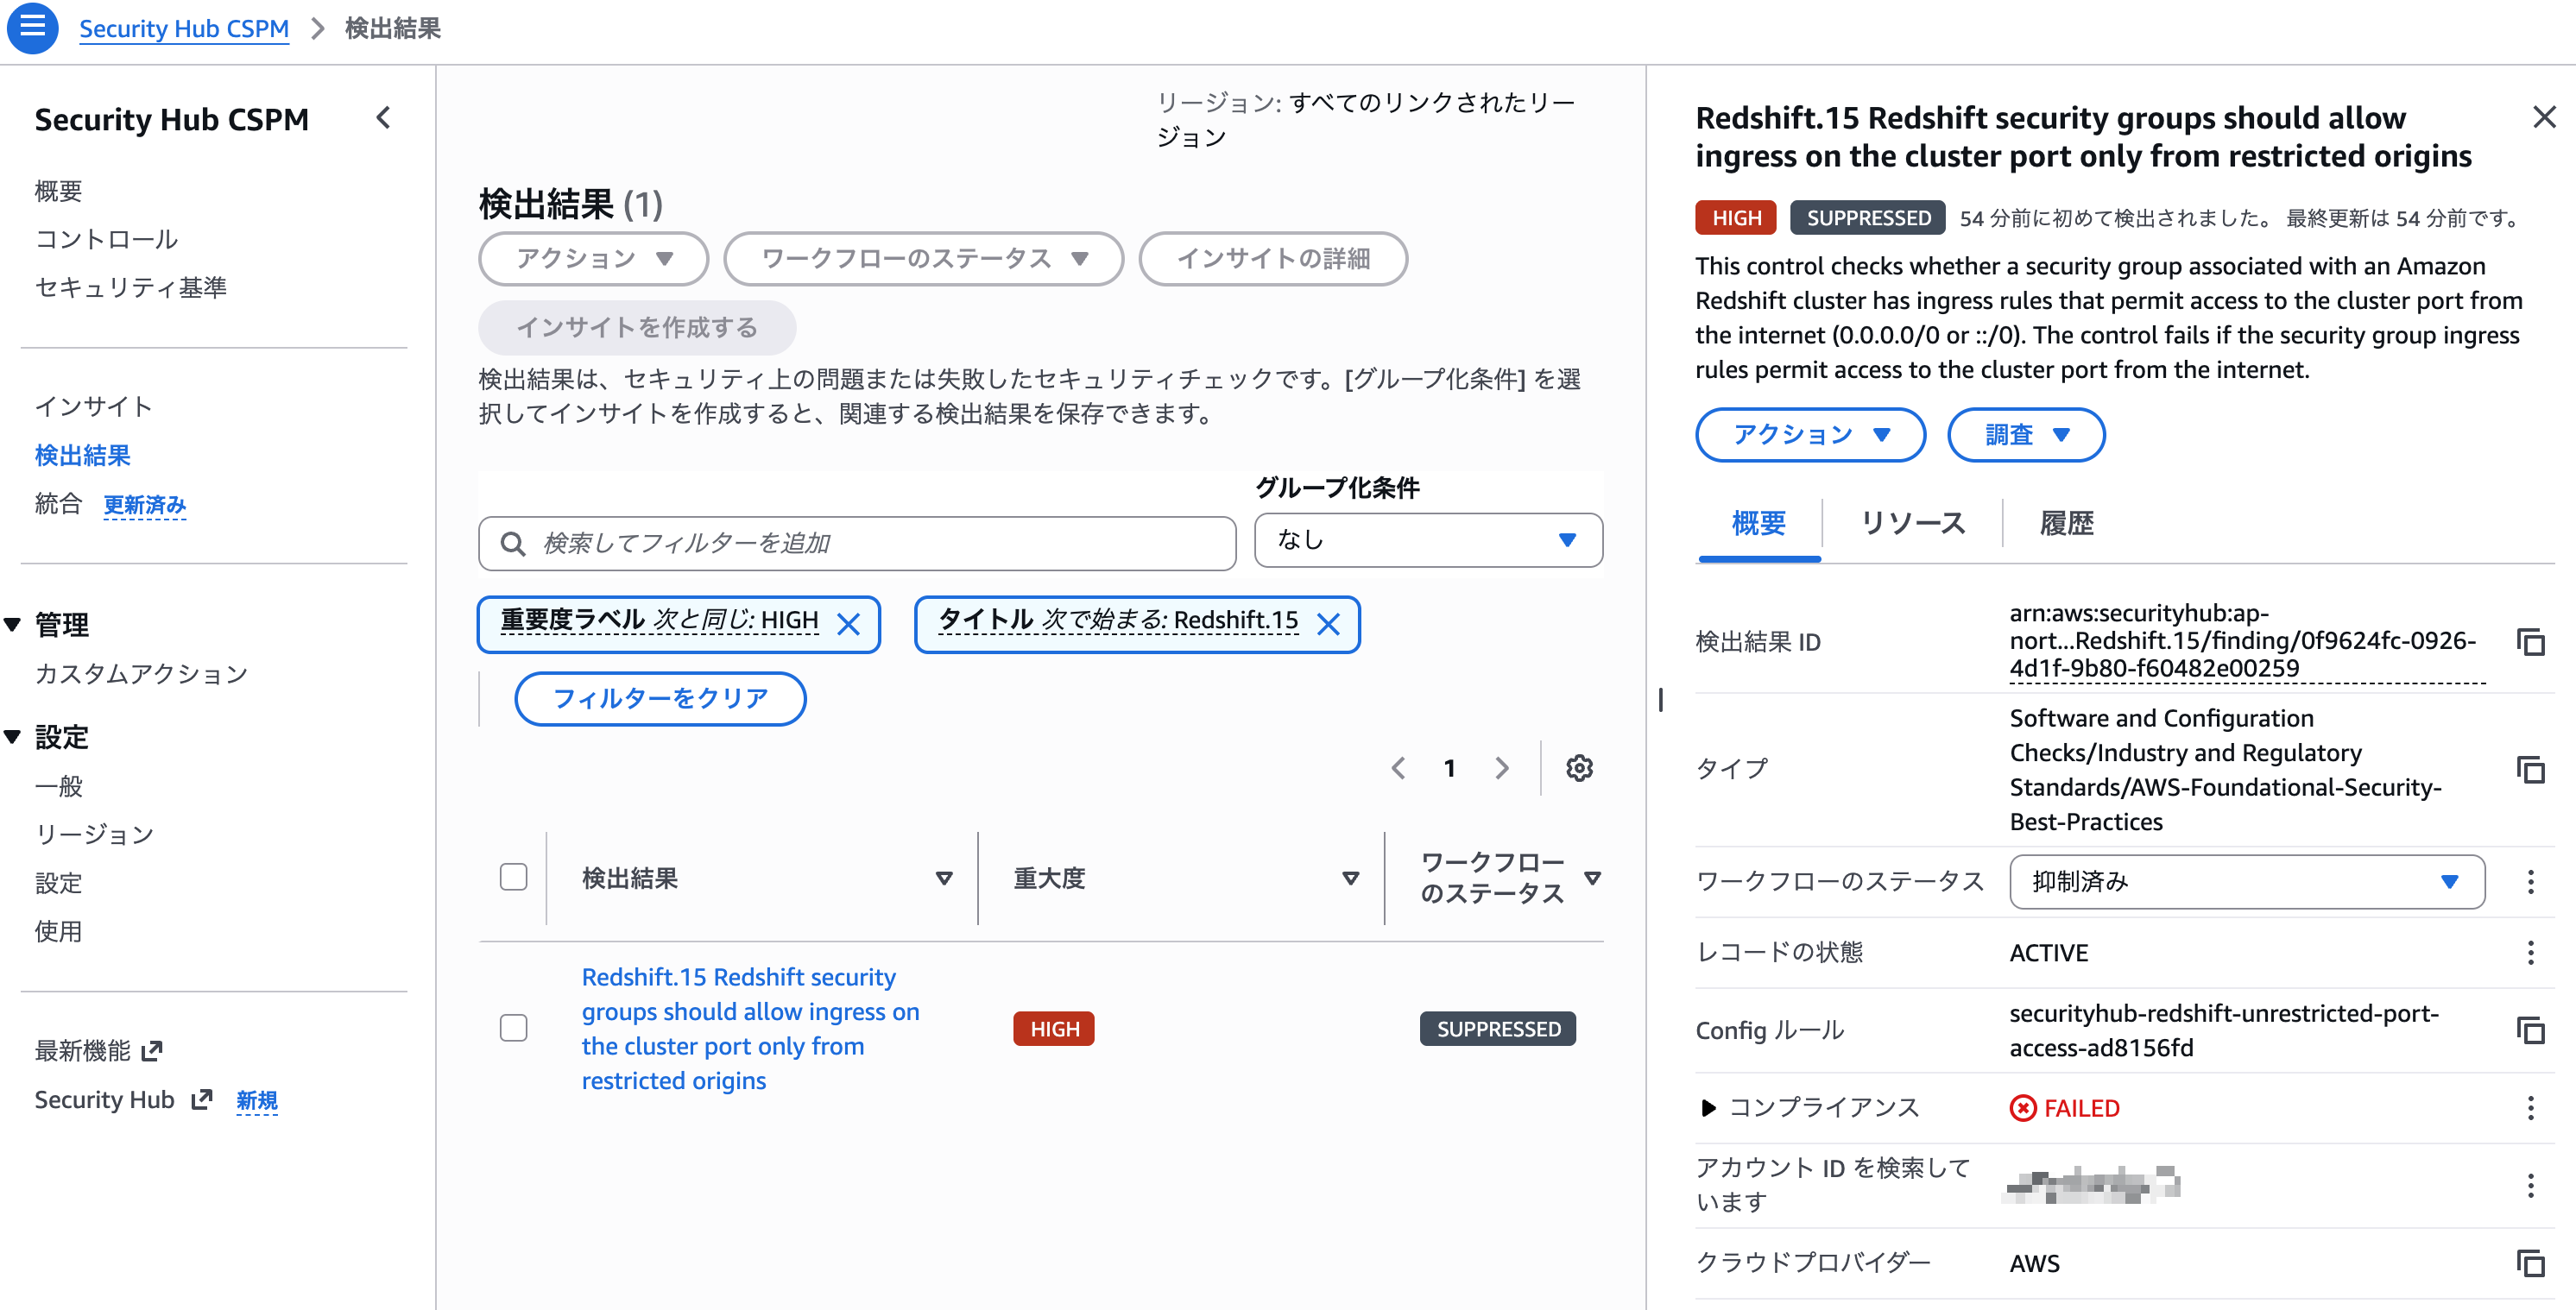Copy the クラウドプロバイダー value

coord(2530,1263)
